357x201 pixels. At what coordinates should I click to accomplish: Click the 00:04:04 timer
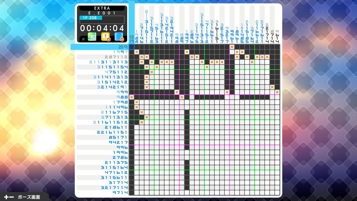click(x=102, y=28)
